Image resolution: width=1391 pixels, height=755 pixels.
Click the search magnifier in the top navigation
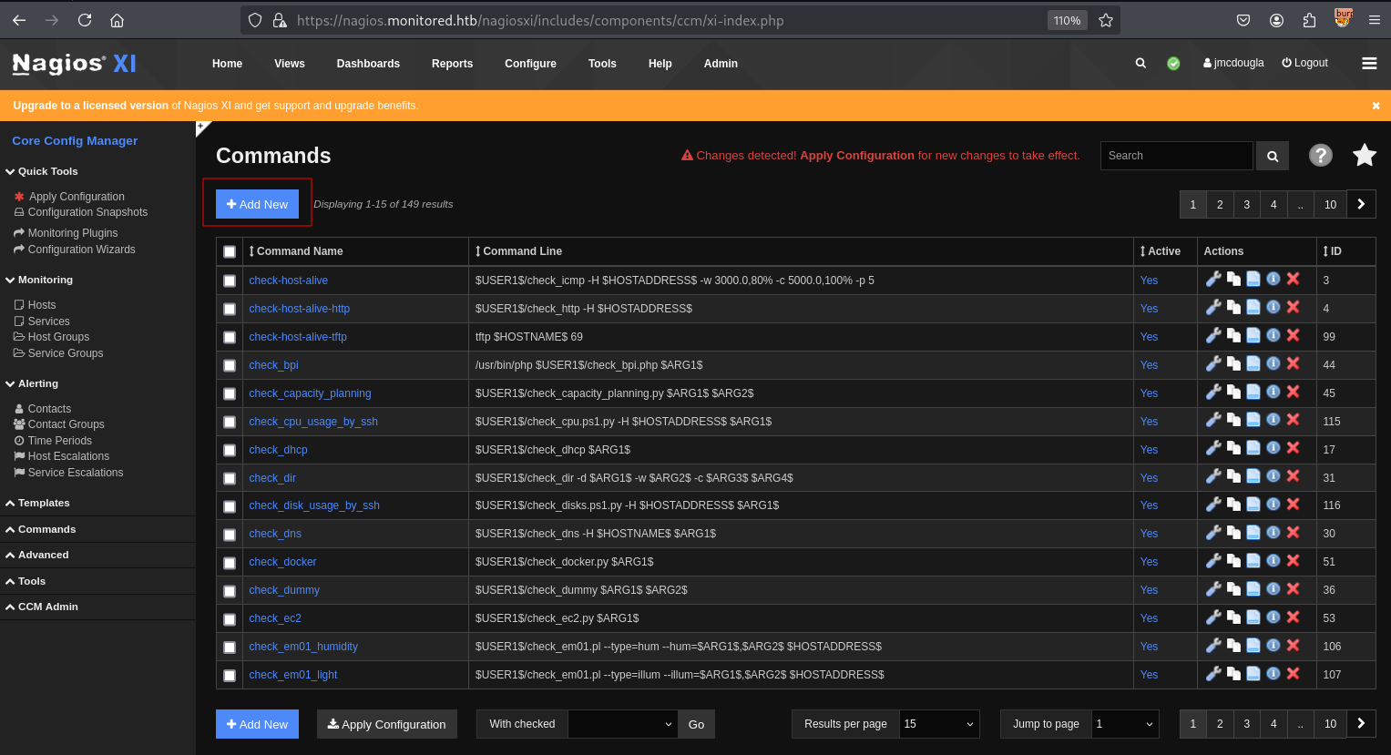1140,63
